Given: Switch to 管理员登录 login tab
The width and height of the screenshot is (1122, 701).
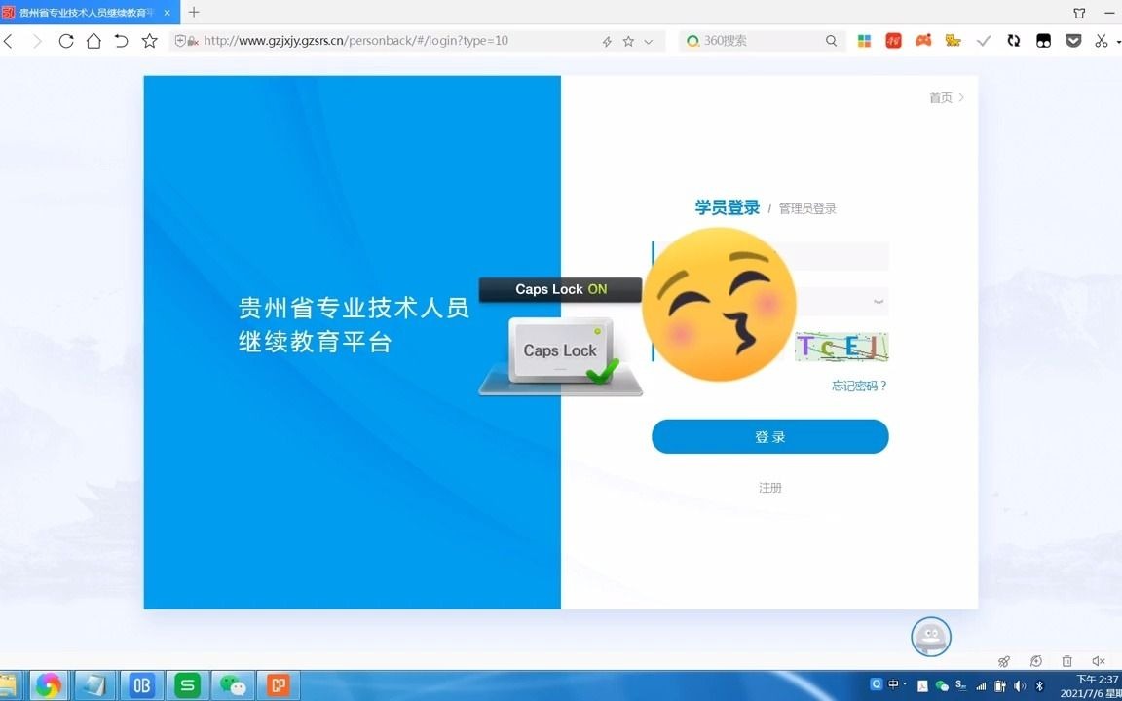Looking at the screenshot, I should click(x=806, y=207).
